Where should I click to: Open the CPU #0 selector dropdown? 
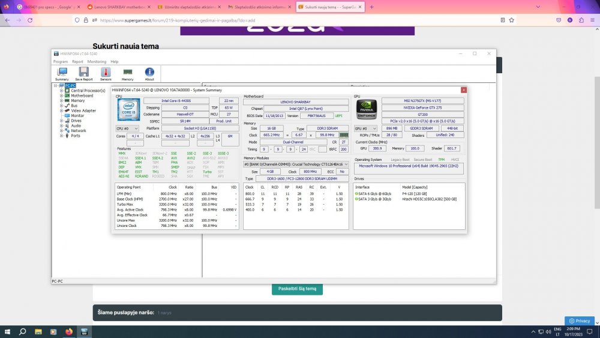[x=127, y=128]
